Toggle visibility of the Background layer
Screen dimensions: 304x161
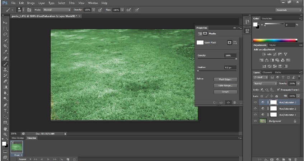pyautogui.click(x=256, y=121)
